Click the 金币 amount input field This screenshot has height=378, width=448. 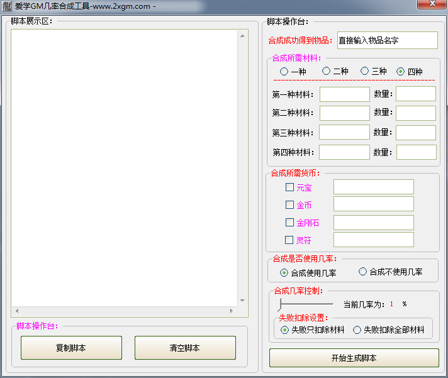(373, 204)
